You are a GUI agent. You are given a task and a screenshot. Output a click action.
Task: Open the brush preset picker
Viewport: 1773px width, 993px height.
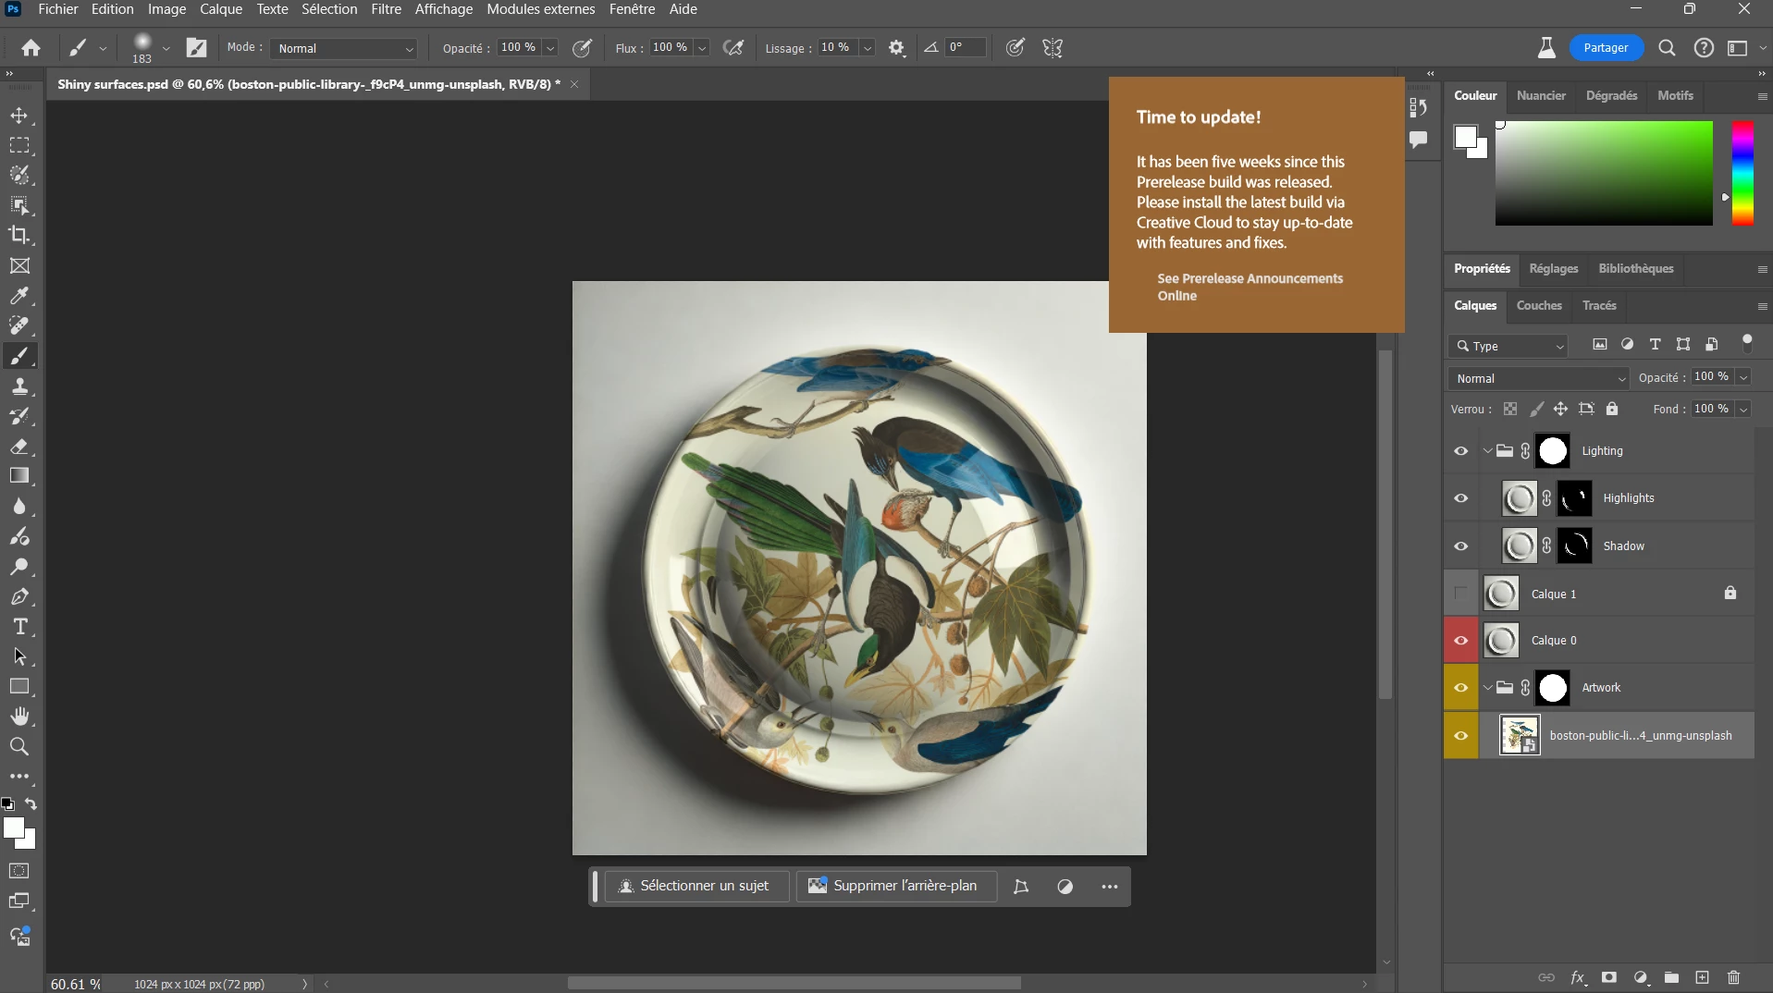click(151, 48)
